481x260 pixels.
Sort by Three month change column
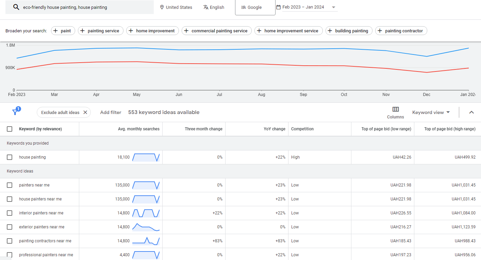pos(203,129)
